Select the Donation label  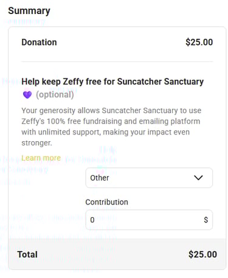tap(39, 42)
